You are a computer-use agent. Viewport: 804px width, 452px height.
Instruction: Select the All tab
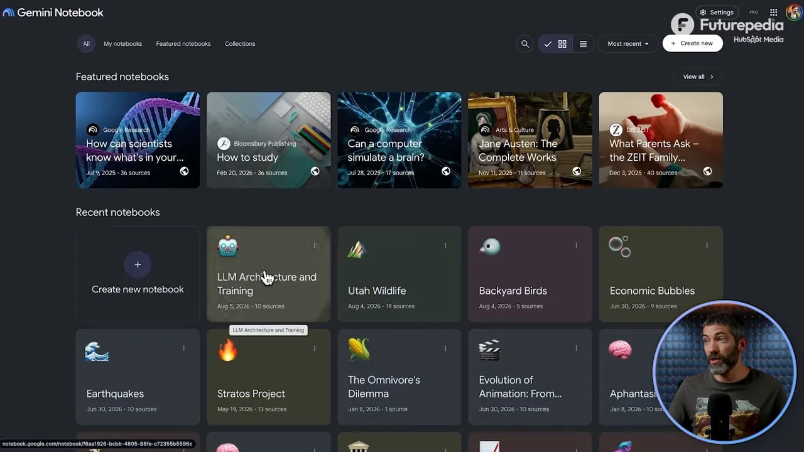click(x=86, y=44)
